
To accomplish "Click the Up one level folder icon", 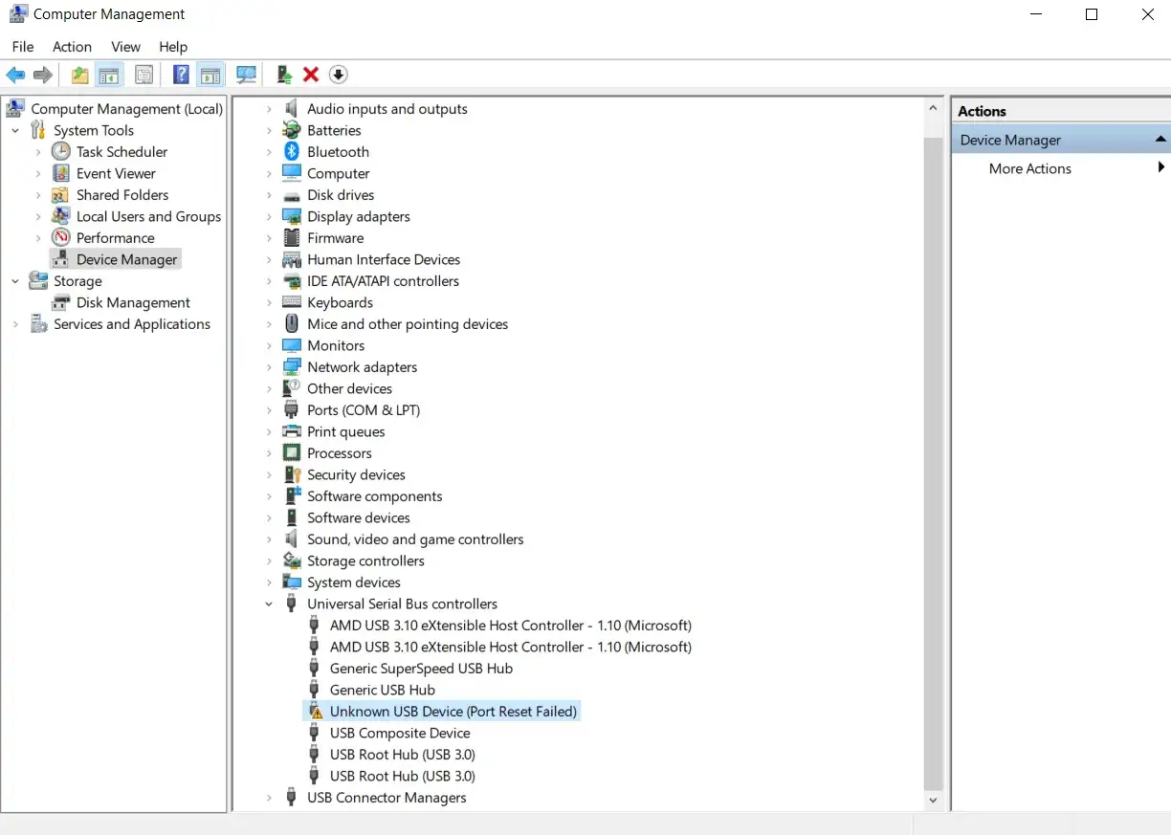I will [x=80, y=75].
